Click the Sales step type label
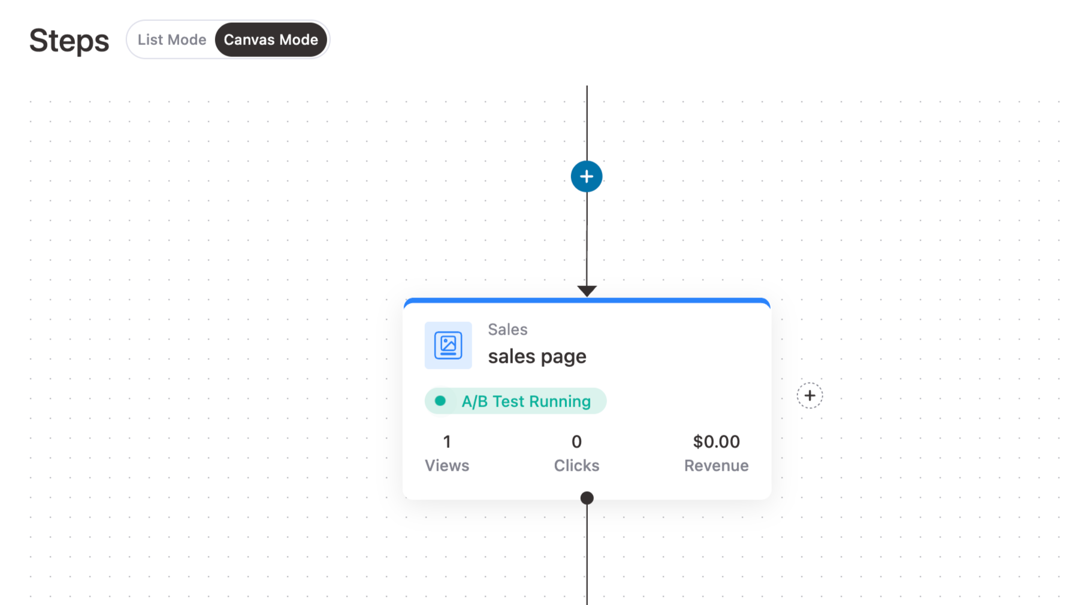 pos(508,329)
